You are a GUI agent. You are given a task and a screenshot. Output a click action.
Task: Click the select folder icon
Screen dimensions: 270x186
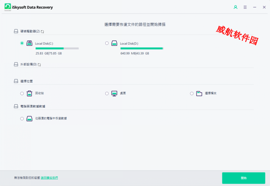199,93
